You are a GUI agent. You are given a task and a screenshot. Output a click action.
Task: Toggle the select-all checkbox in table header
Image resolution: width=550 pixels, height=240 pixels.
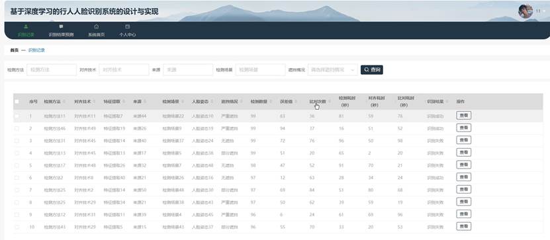[17, 102]
